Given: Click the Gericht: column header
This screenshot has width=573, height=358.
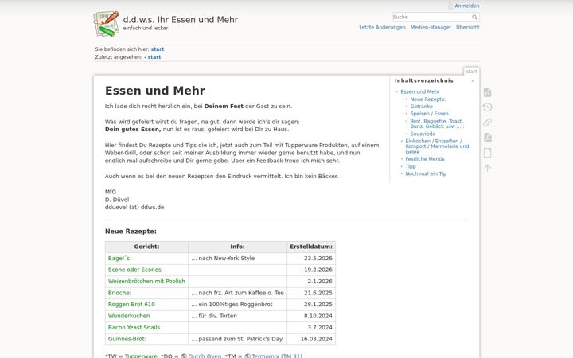Looking at the screenshot, I should point(146,247).
